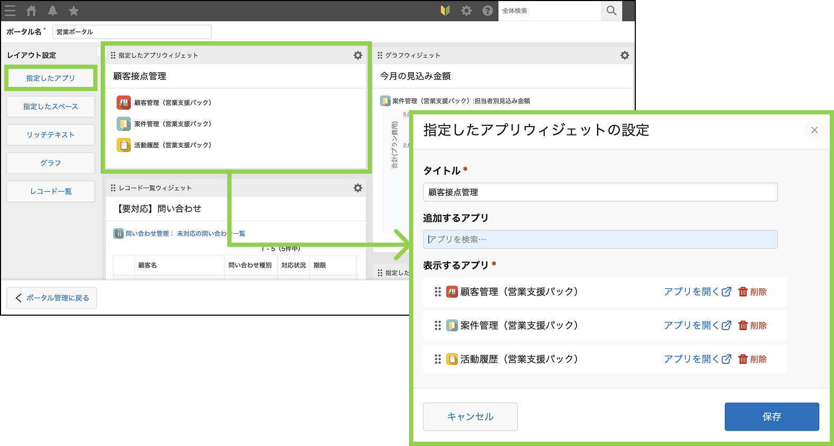Open gear settings of グラフウィジェット
This screenshot has width=834, height=446.
[625, 55]
